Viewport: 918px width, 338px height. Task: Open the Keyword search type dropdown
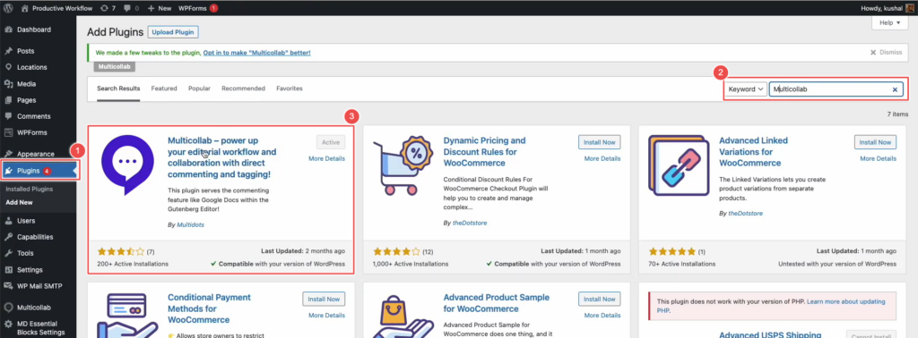745,89
